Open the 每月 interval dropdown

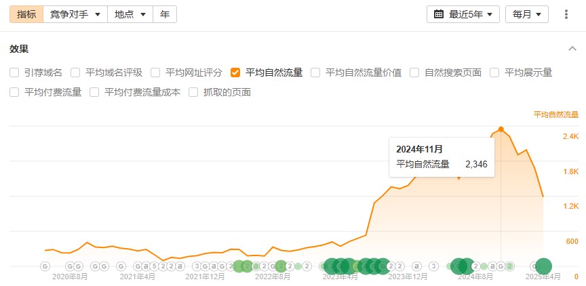527,14
